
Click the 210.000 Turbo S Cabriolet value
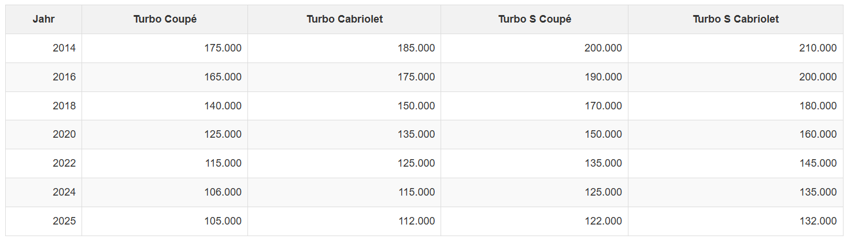(x=818, y=48)
